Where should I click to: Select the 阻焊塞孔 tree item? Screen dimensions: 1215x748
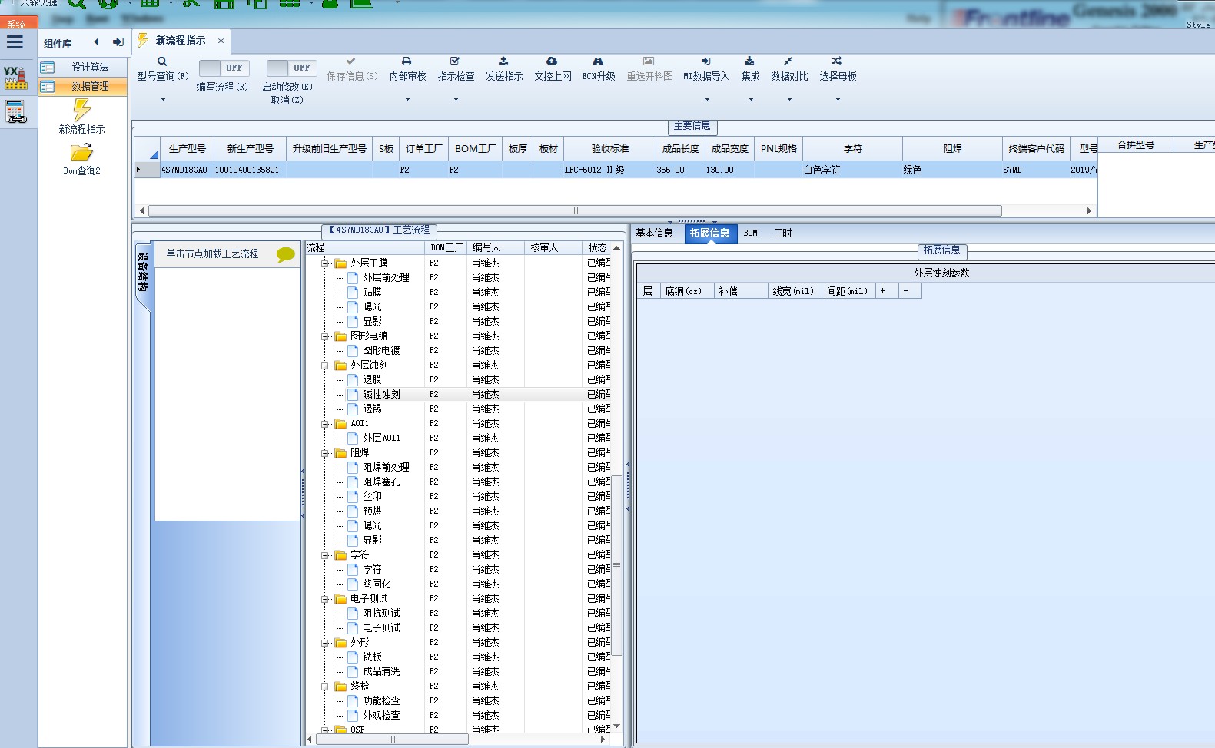(x=381, y=482)
